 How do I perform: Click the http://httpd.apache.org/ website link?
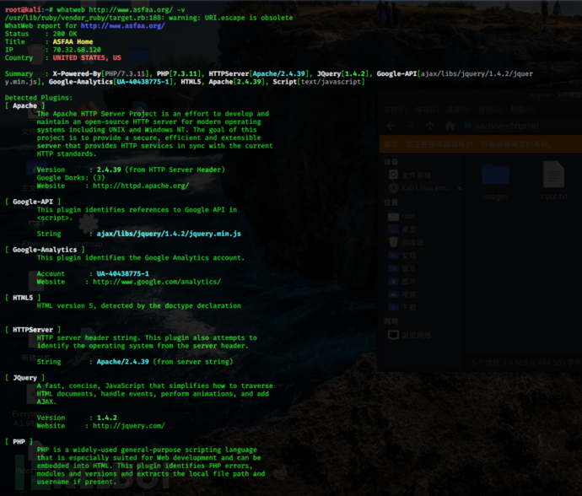coord(141,186)
